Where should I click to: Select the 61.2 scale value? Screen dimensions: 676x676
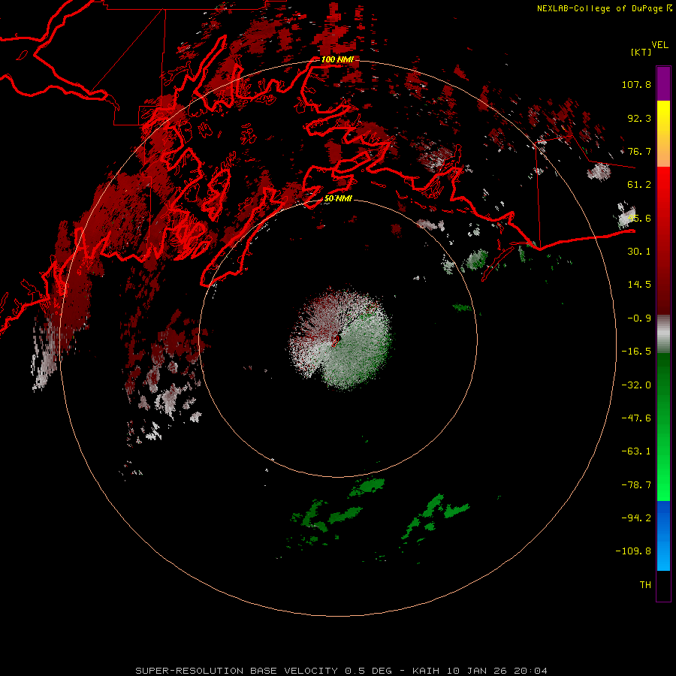click(639, 185)
